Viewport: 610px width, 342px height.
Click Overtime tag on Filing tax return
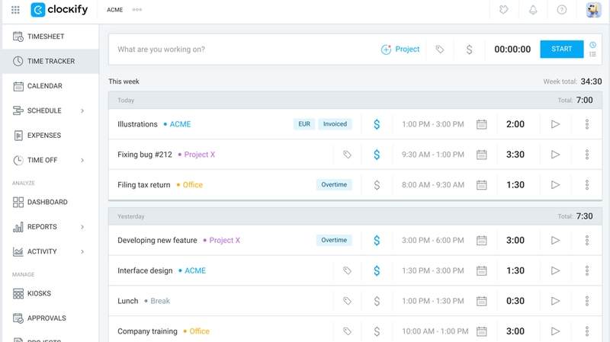pyautogui.click(x=334, y=184)
